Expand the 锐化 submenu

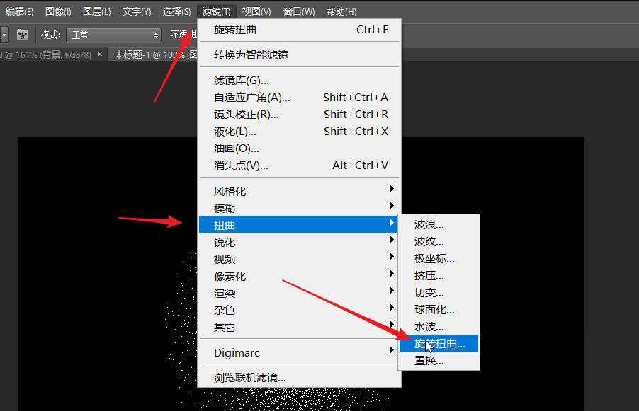pos(299,242)
